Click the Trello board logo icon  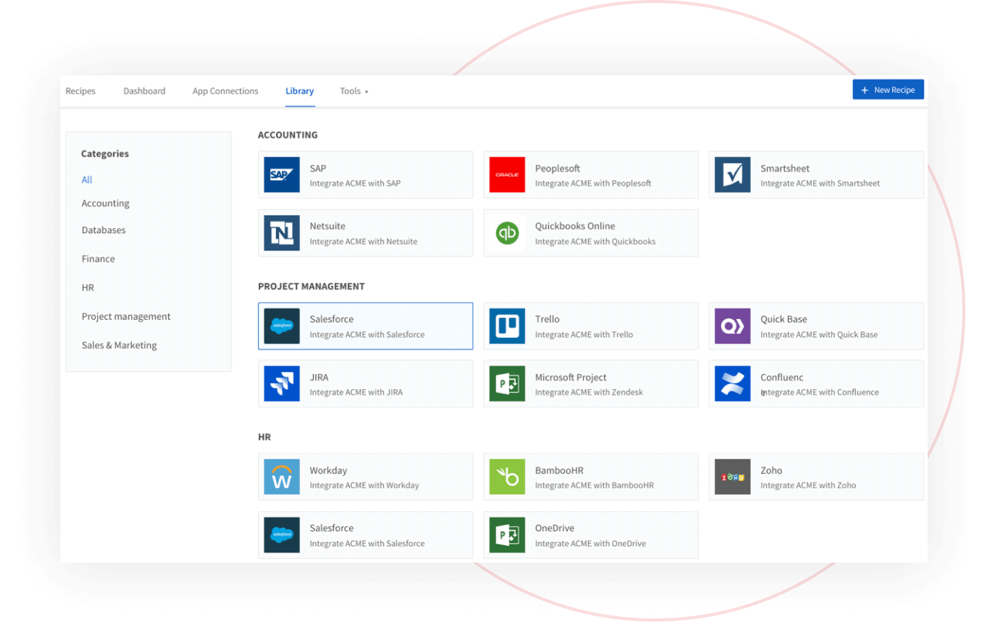507,326
